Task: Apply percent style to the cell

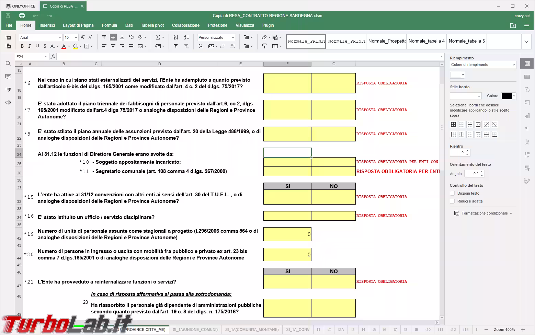Action: click(x=201, y=46)
